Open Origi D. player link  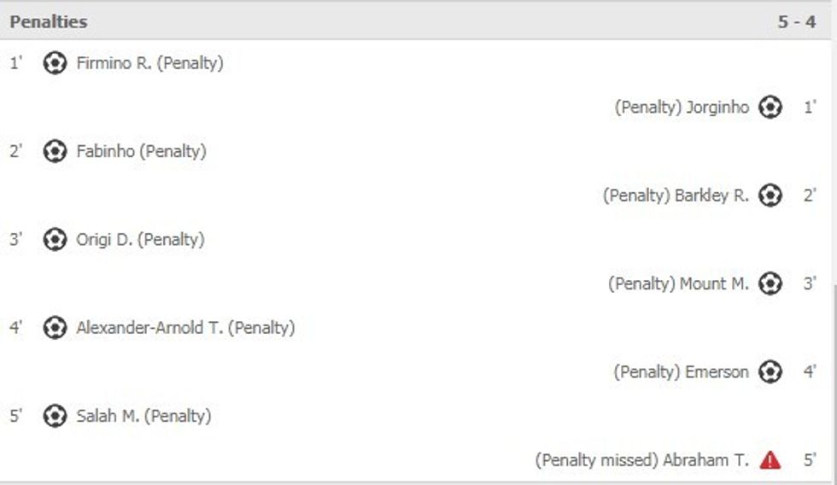tap(104, 240)
